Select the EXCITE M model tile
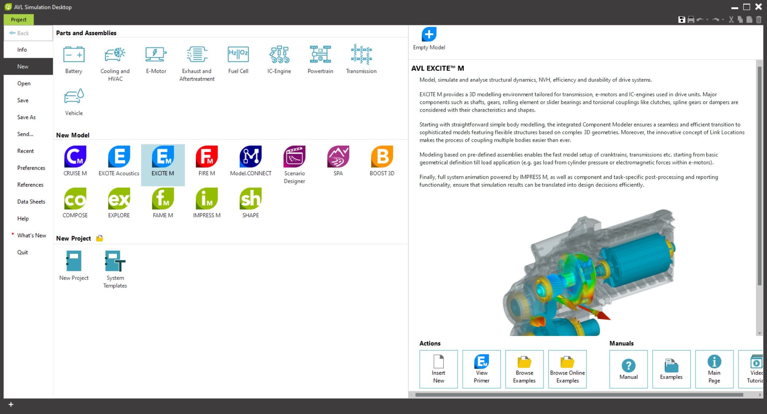 click(163, 165)
